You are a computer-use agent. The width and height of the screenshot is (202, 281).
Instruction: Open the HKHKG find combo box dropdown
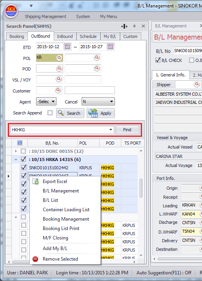(x=111, y=130)
